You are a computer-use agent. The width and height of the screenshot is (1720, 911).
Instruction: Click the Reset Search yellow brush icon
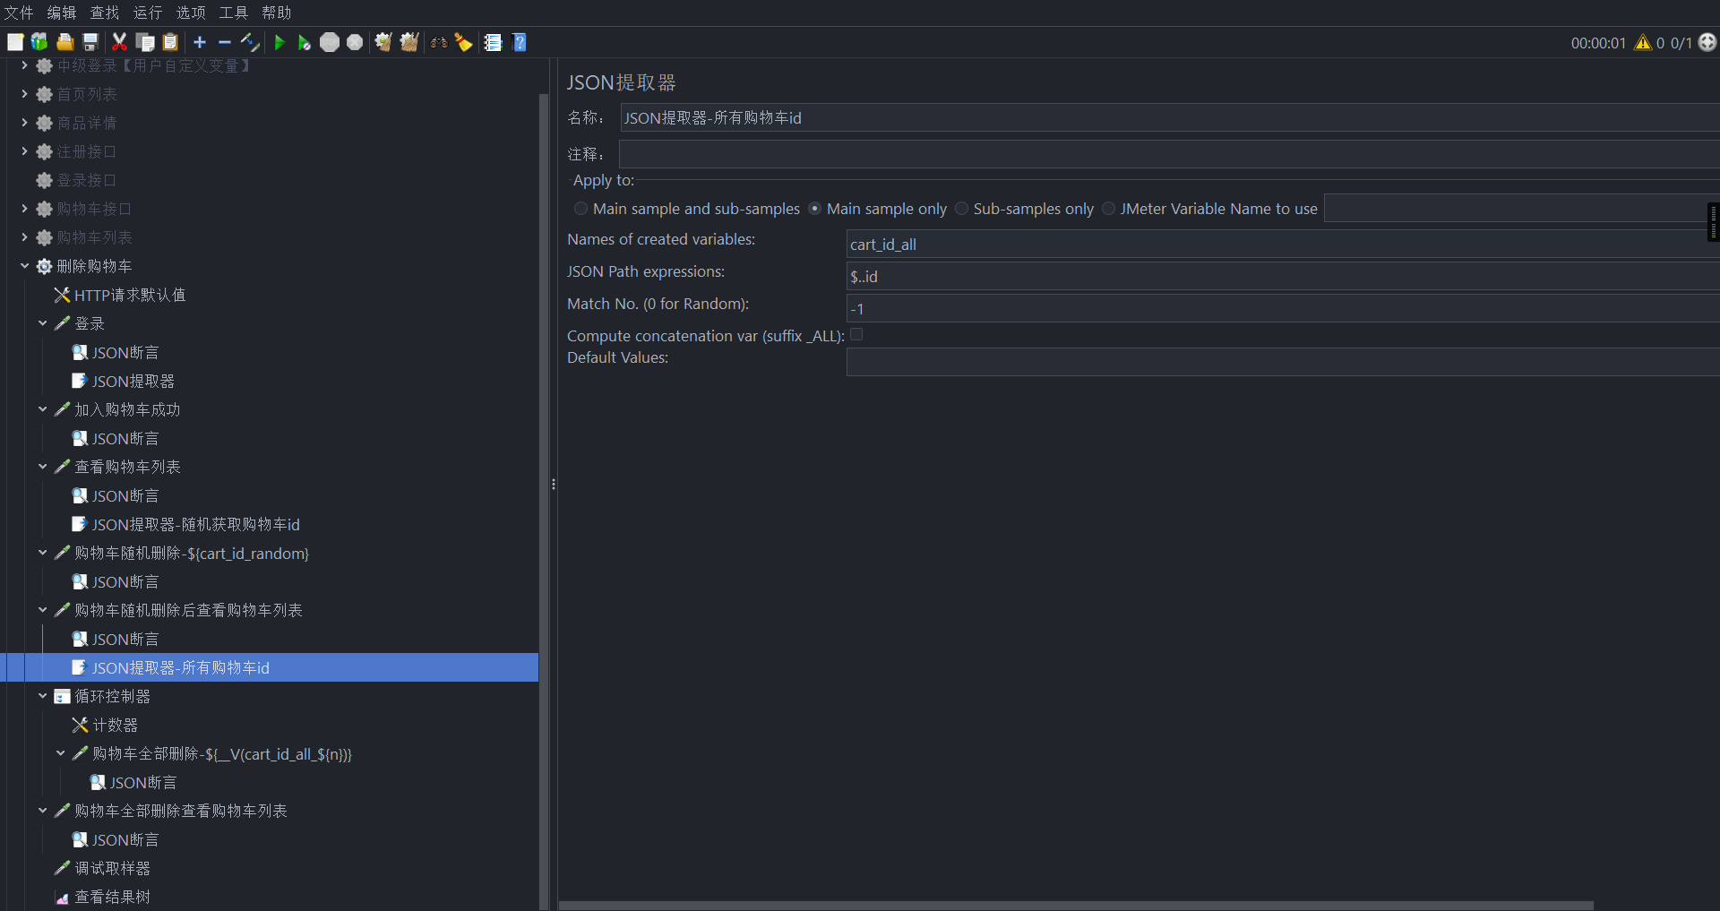(464, 42)
